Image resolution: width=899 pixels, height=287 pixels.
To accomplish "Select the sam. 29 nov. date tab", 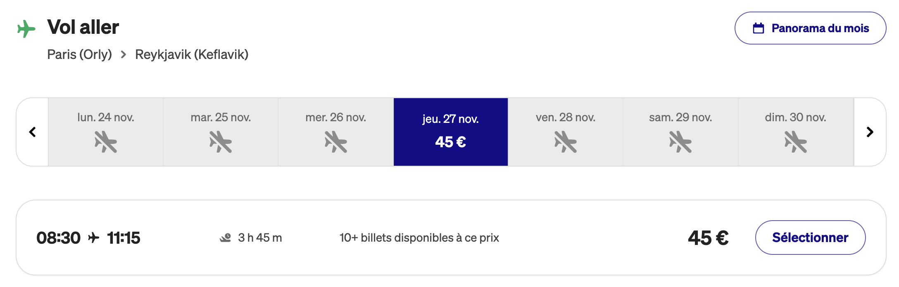I will pos(680,132).
